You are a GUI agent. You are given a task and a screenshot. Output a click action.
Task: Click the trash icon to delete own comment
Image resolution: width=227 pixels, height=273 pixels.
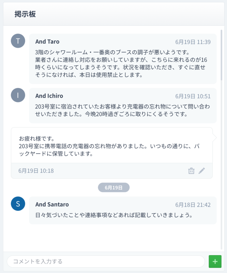(x=191, y=171)
